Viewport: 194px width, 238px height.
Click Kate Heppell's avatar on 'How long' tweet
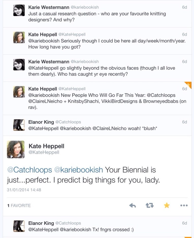[19, 37]
